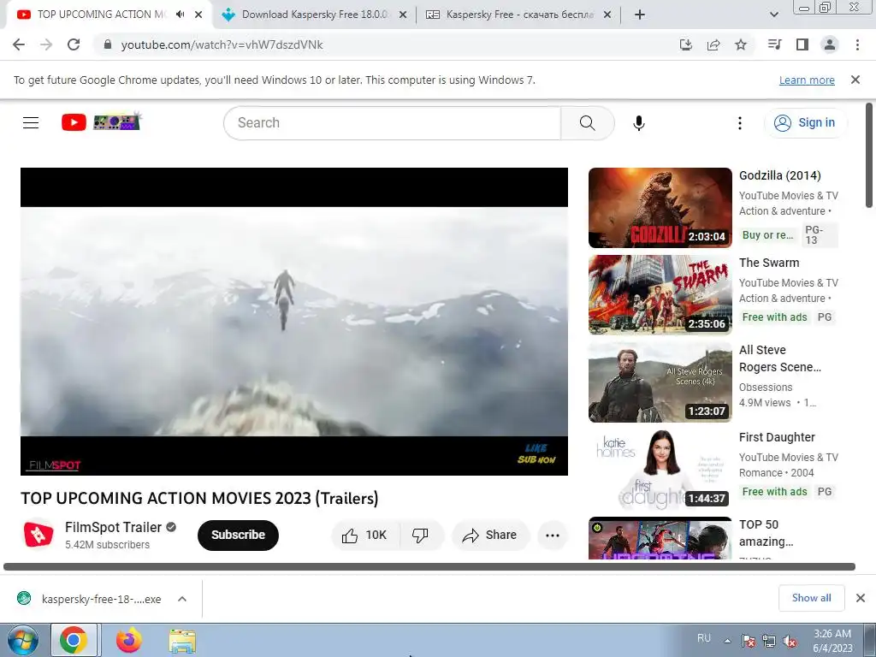Image resolution: width=876 pixels, height=657 pixels.
Task: Close the Kaspersky Free скачать tab
Action: tap(607, 15)
